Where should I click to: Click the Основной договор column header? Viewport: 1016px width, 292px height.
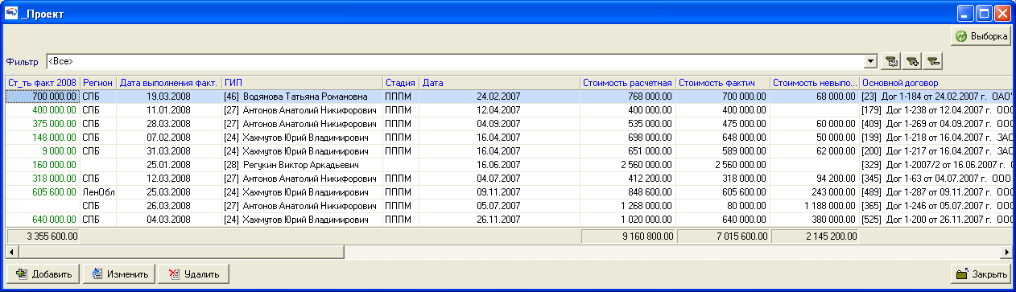pos(935,83)
